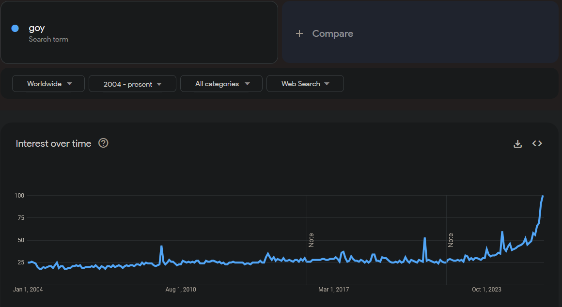Viewport: 562px width, 307px height.
Task: Click the 50 value on the y-axis
Action: click(21, 240)
